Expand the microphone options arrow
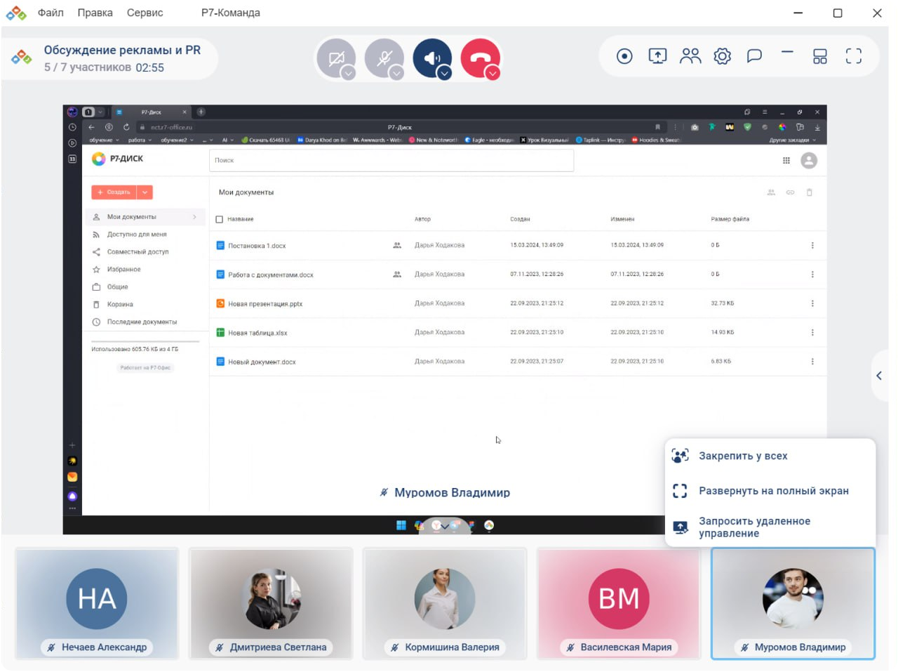This screenshot has height=672, width=898. [397, 73]
